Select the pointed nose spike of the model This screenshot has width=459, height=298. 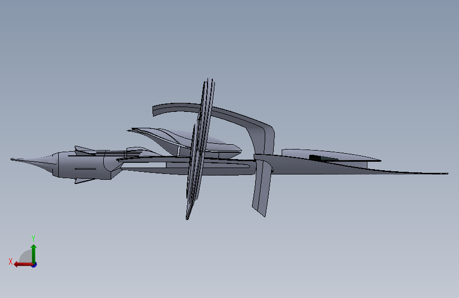[34, 161]
